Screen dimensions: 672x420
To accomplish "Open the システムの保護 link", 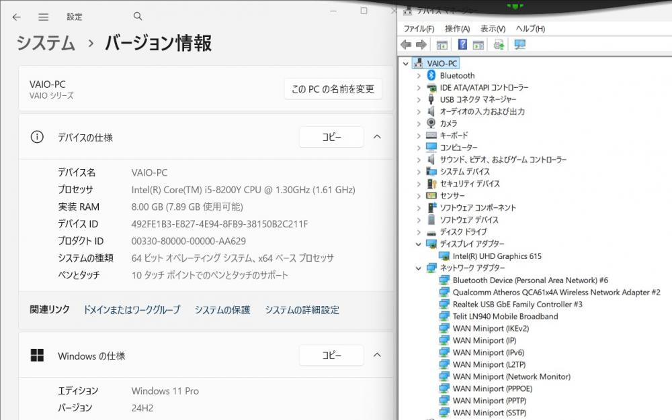I will 222,310.
